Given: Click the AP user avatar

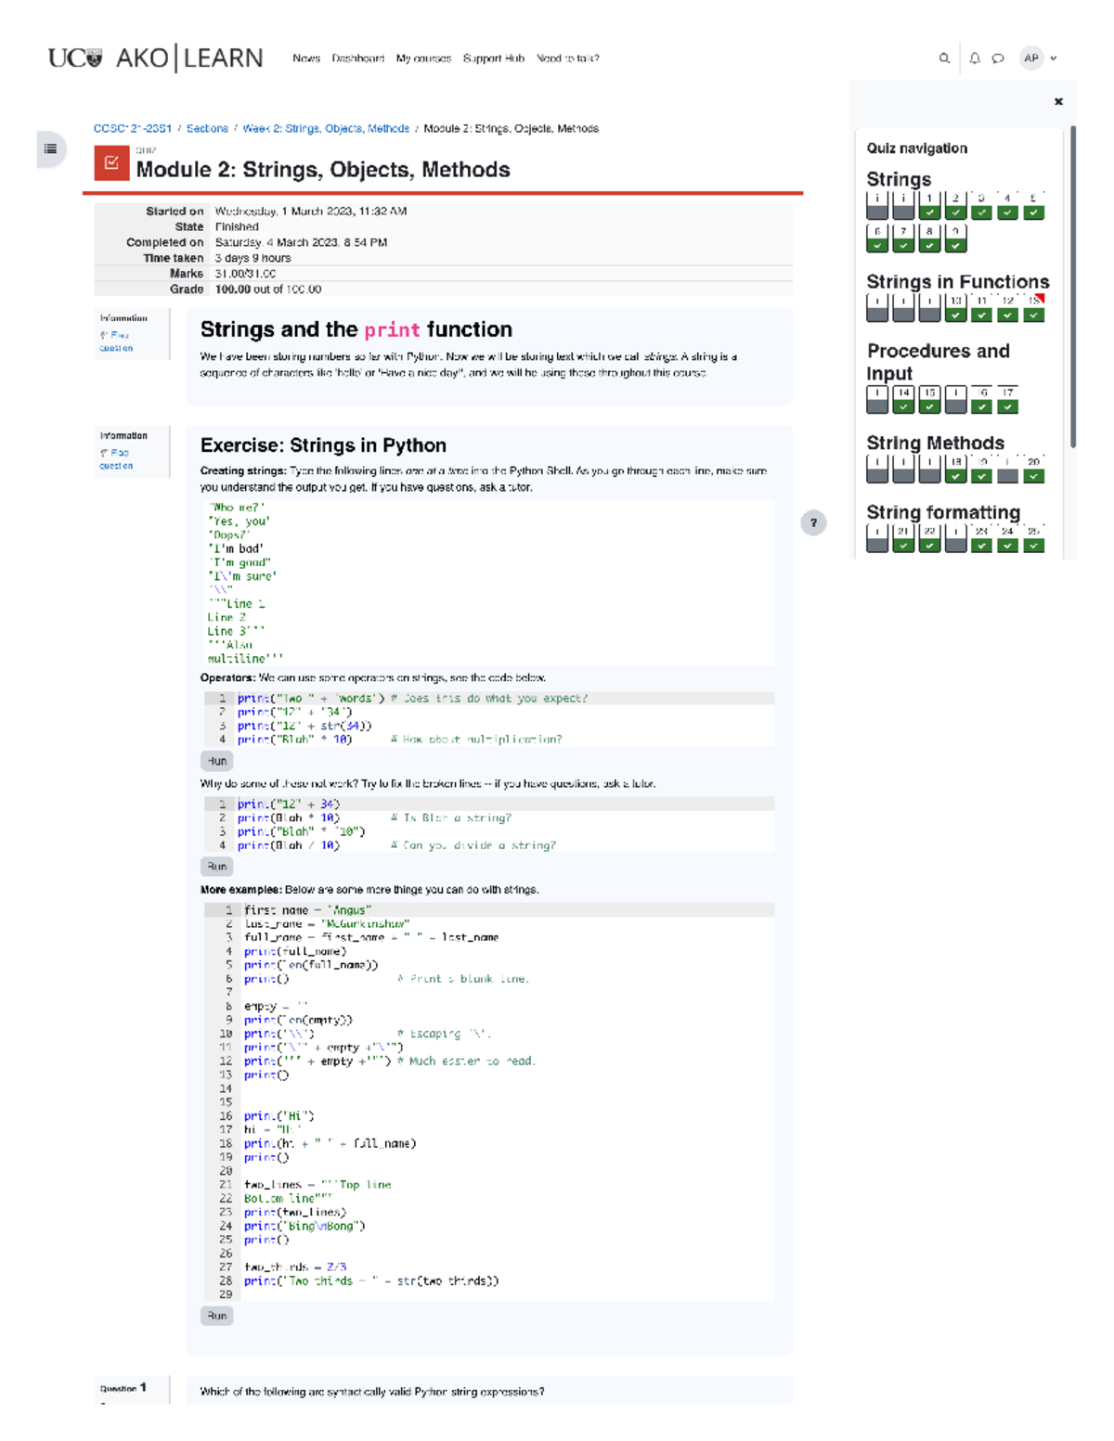Looking at the screenshot, I should 1031,58.
